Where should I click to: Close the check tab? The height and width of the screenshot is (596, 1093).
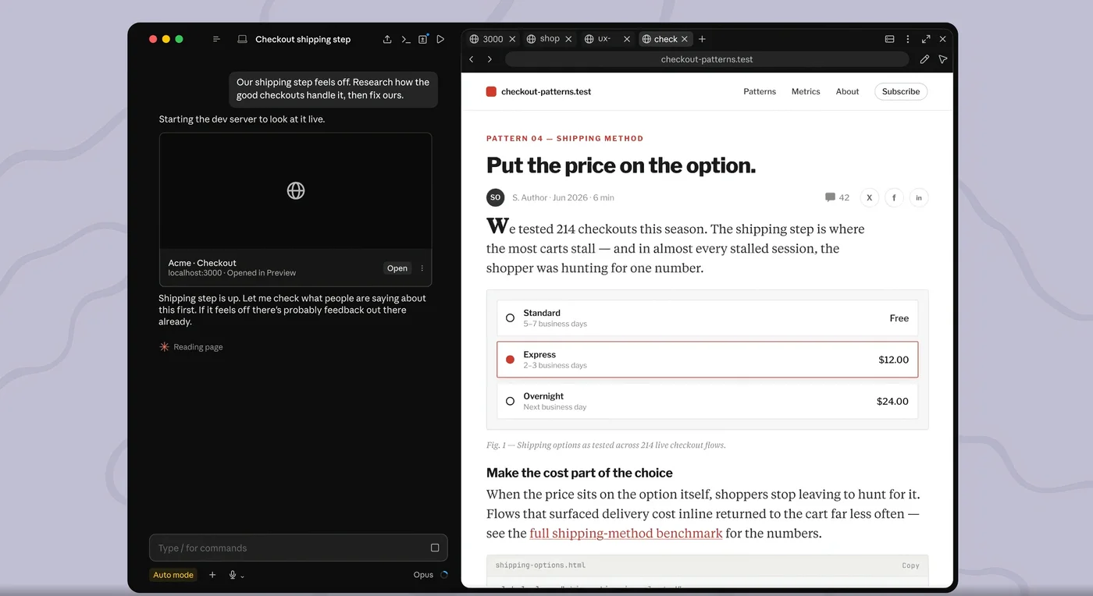685,39
